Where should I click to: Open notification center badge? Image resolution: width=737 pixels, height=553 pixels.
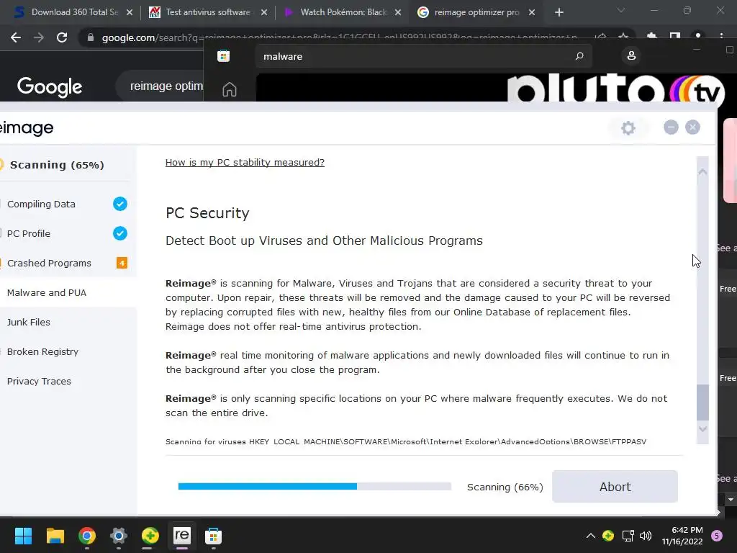coord(717,536)
